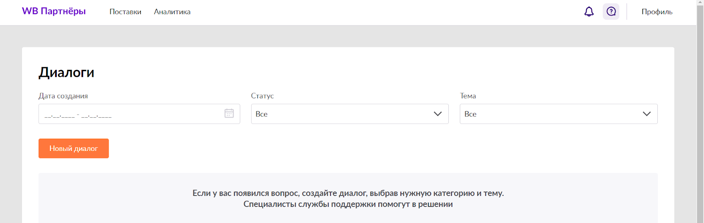
Task: Click the vertical page scrollbar thumb
Action: pos(700,114)
